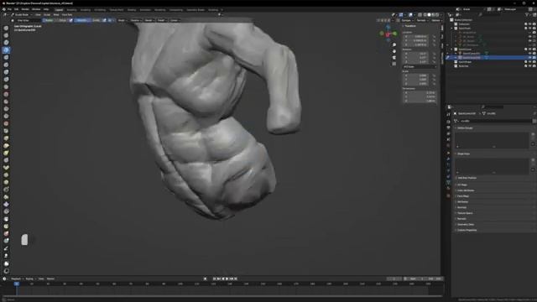
Task: Play the timeline animation
Action: click(x=227, y=279)
